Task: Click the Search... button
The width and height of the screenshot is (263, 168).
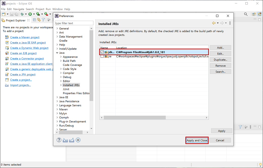Action: pos(221,72)
